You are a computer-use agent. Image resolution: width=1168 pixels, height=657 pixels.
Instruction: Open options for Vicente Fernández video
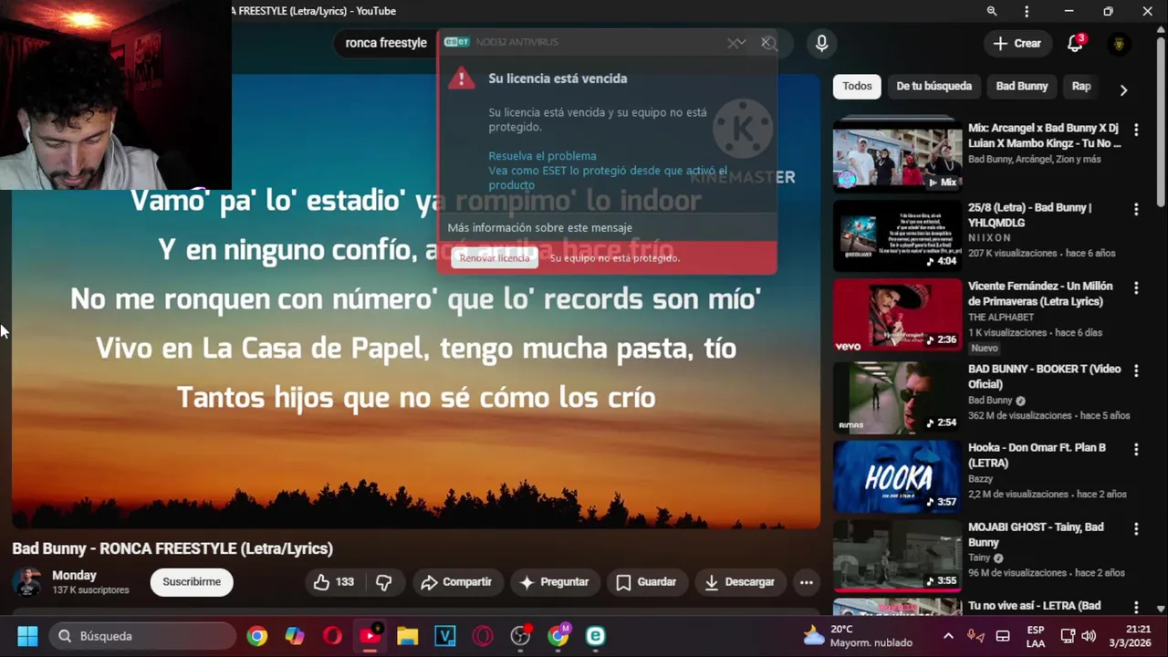[x=1136, y=287]
